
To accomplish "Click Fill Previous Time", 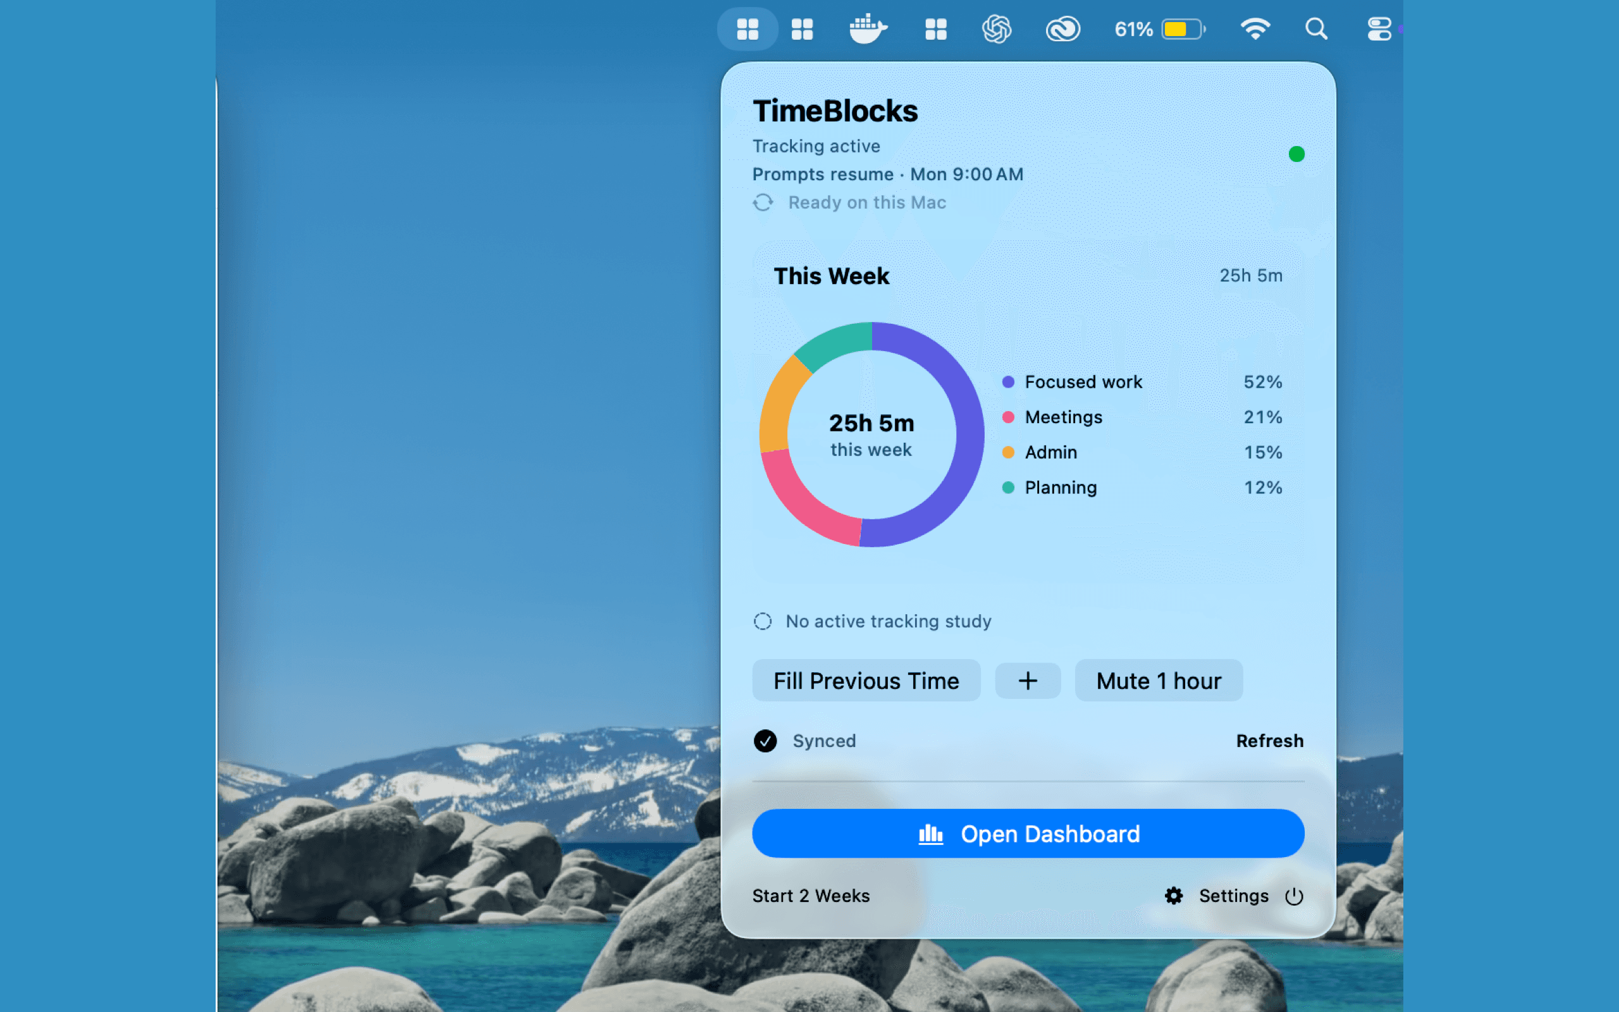I will click(866, 681).
